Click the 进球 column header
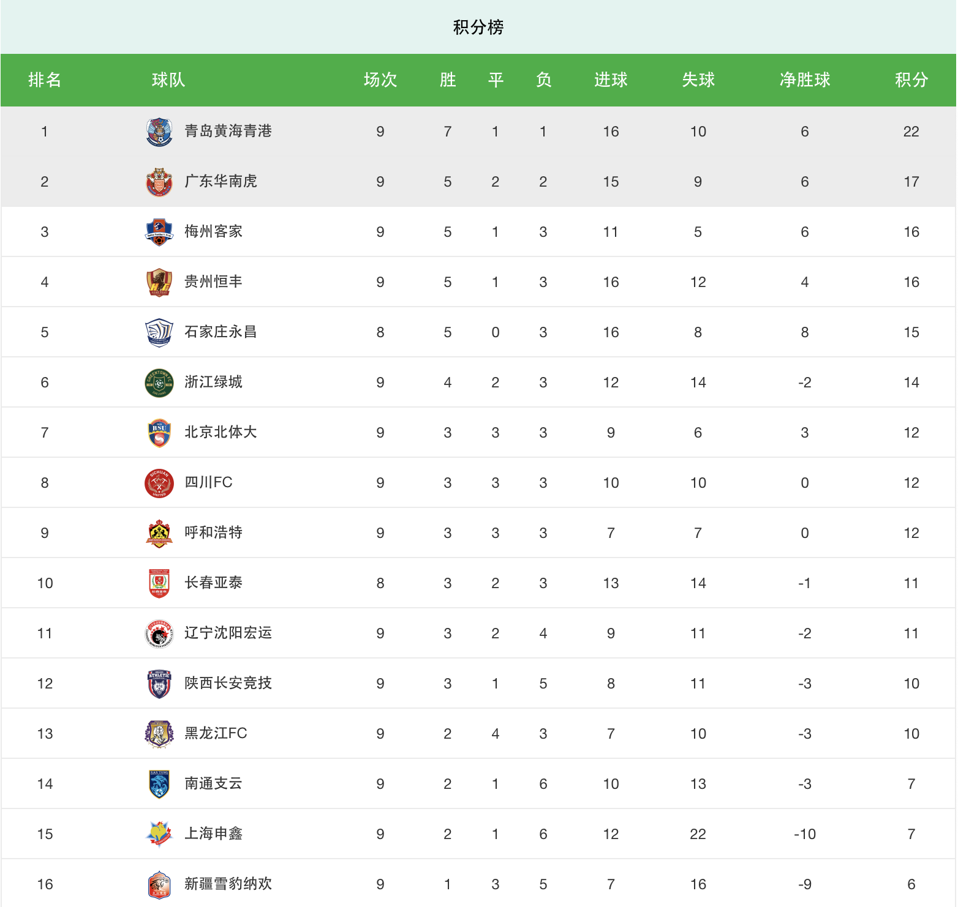This screenshot has width=958, height=907. 611,80
